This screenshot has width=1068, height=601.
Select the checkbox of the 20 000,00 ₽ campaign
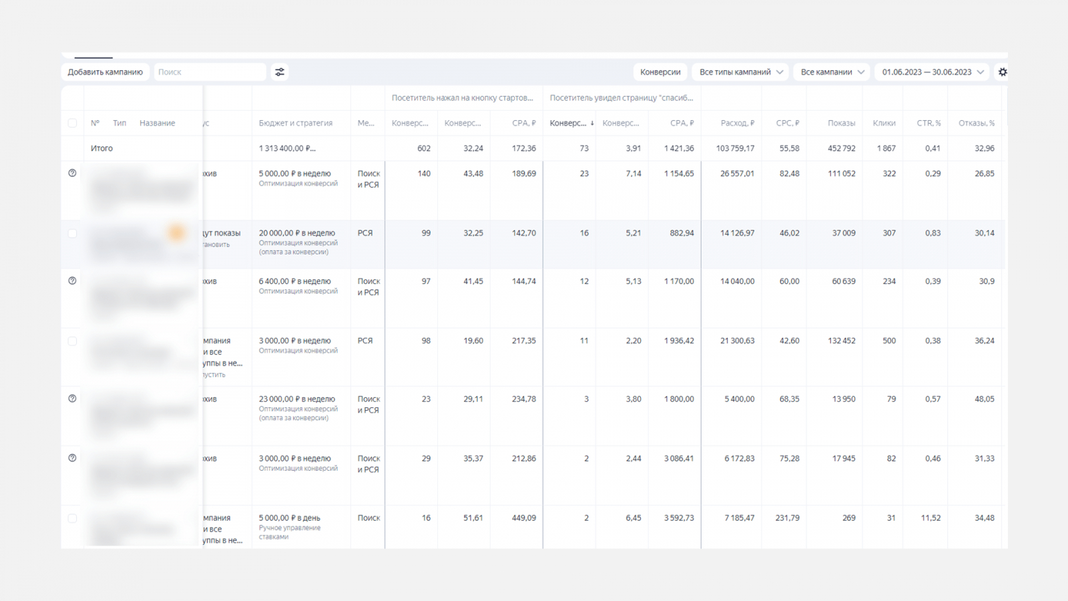pos(73,234)
